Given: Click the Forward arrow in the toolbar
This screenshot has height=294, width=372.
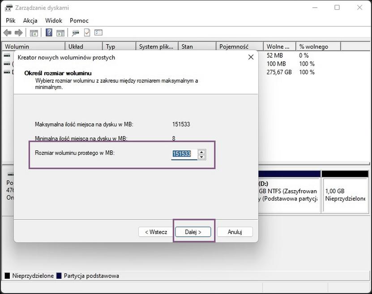Looking at the screenshot, I should click(x=18, y=33).
